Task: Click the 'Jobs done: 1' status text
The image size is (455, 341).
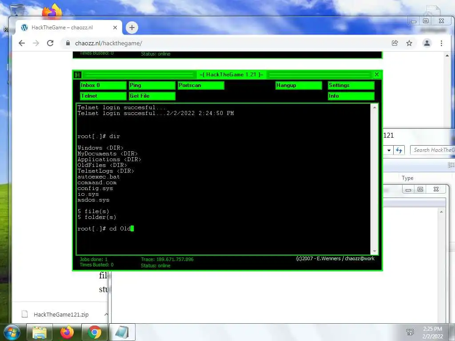Action: pos(94,259)
